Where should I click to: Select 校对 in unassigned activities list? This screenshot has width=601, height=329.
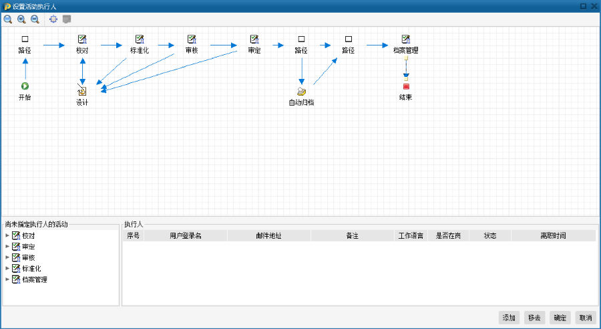pos(23,235)
